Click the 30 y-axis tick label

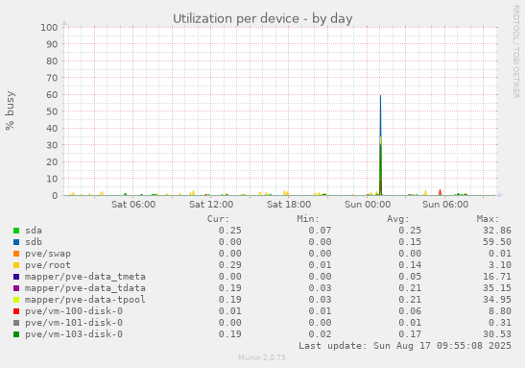click(52, 145)
